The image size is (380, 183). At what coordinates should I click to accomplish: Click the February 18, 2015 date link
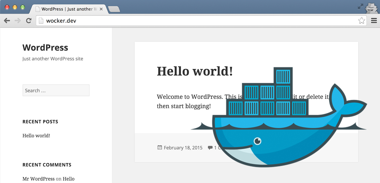183,147
